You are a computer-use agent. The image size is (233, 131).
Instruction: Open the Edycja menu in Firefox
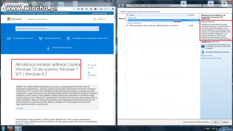tap(7, 1)
